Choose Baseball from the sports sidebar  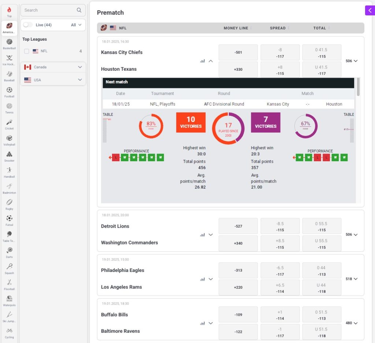(x=9, y=76)
